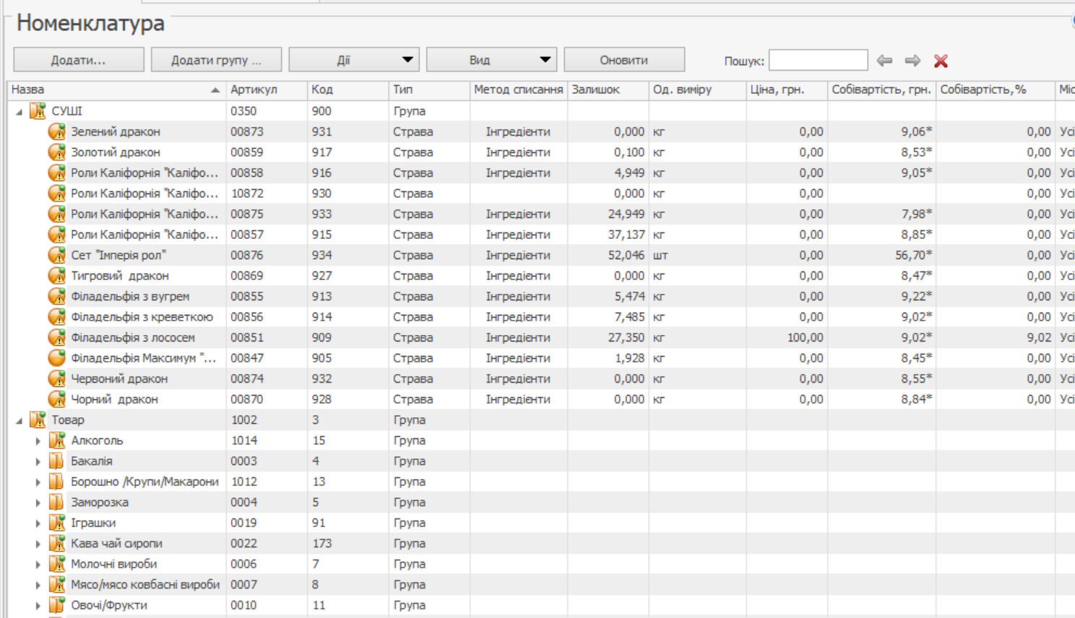Click the dish icon for Зелений дракон

57,131
